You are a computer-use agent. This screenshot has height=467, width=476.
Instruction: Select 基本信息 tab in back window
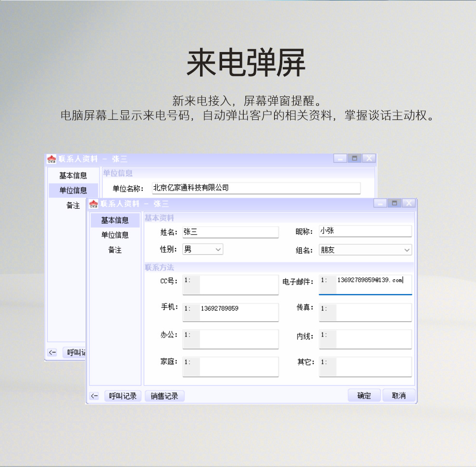coord(73,175)
